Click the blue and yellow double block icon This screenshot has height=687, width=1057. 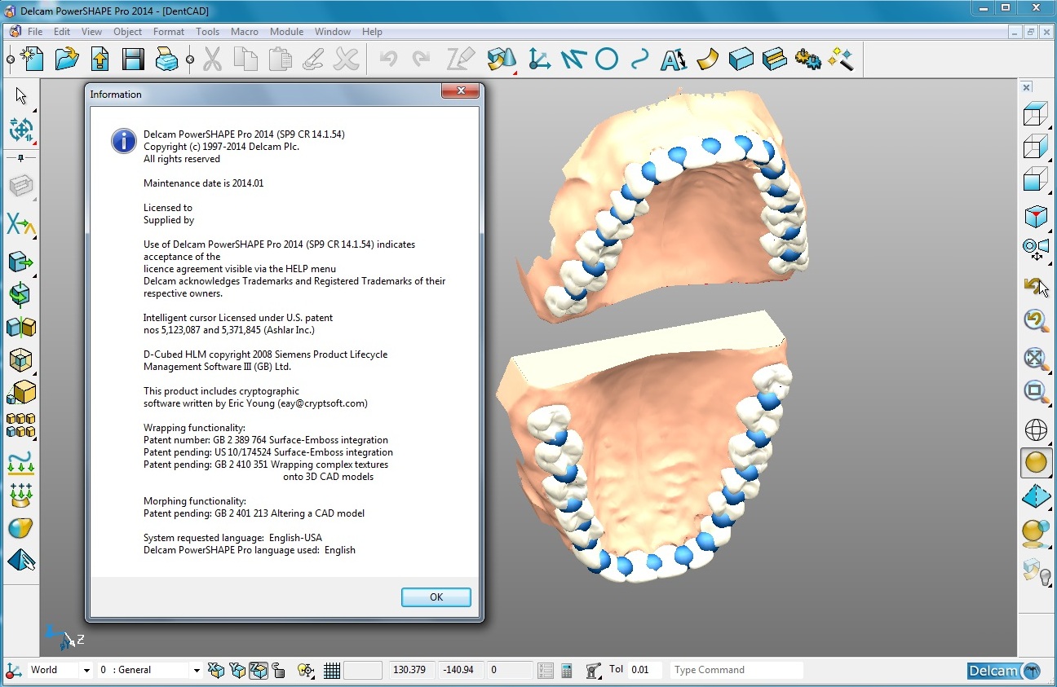pyautogui.click(x=20, y=327)
